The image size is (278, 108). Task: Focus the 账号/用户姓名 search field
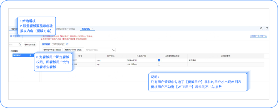(x=100, y=50)
